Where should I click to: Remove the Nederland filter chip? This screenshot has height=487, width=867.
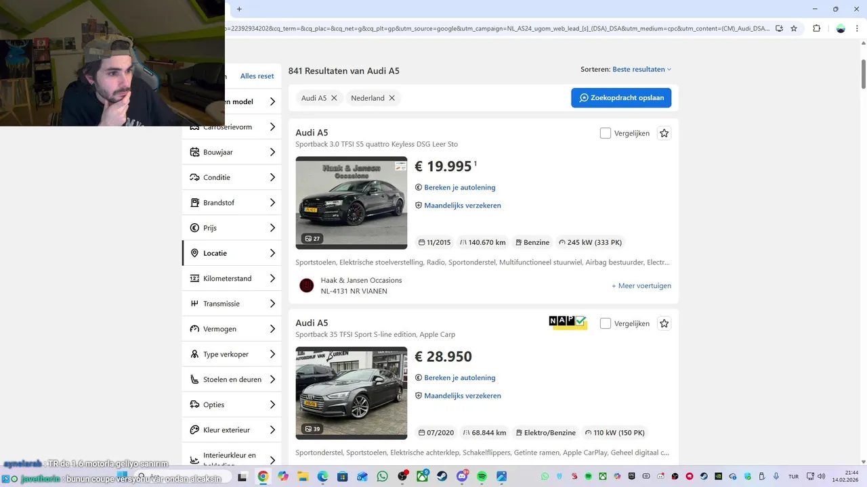(x=392, y=98)
